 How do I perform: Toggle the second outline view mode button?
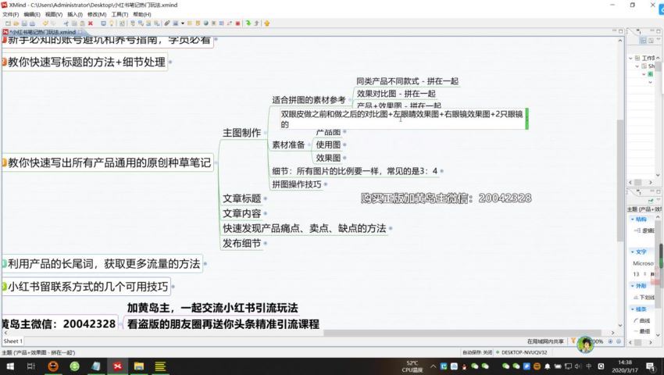(652, 41)
